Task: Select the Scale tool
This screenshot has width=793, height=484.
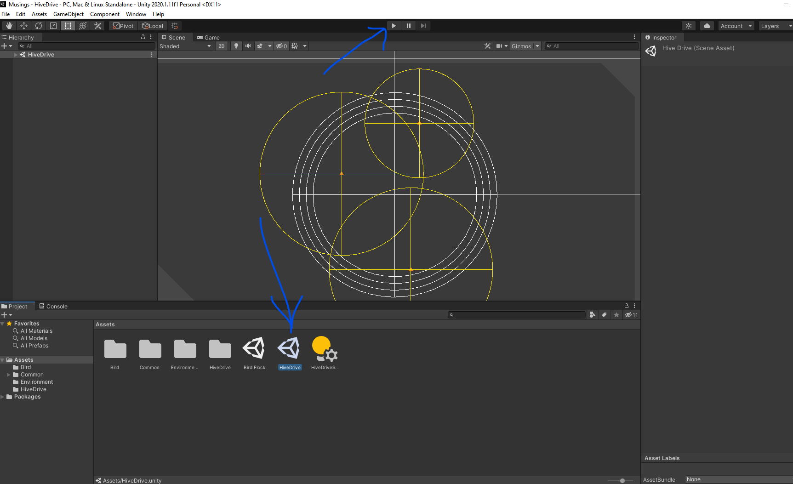Action: [x=53, y=26]
